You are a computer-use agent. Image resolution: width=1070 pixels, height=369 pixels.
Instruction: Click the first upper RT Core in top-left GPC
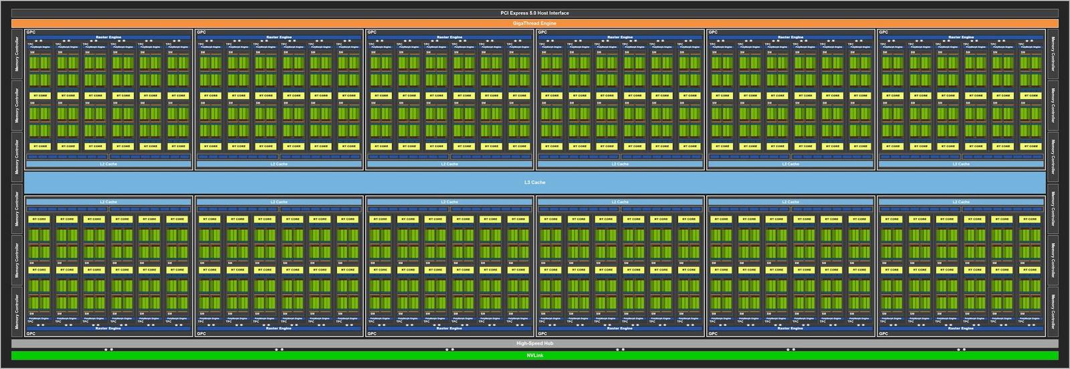(x=40, y=96)
